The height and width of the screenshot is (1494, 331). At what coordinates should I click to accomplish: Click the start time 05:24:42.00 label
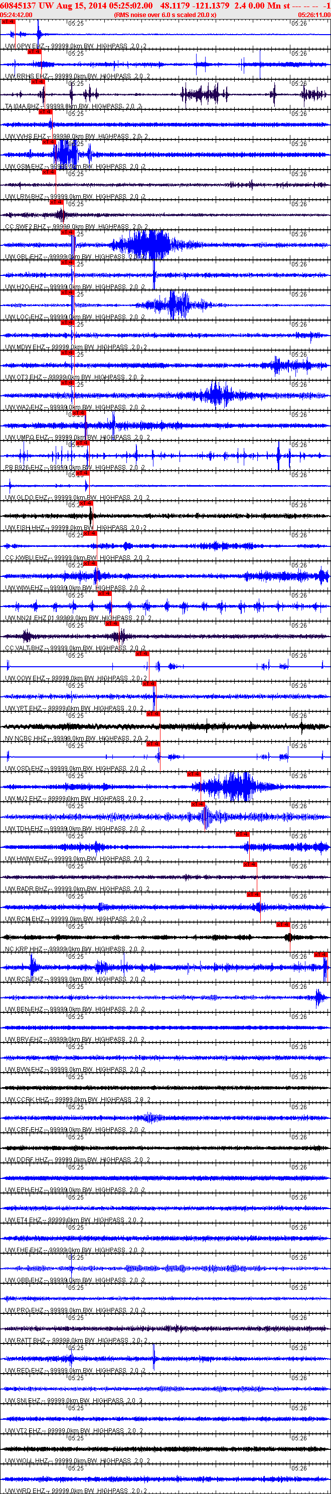point(17,15)
